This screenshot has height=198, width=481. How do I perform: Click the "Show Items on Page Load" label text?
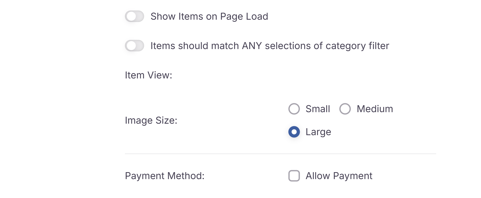click(x=209, y=16)
